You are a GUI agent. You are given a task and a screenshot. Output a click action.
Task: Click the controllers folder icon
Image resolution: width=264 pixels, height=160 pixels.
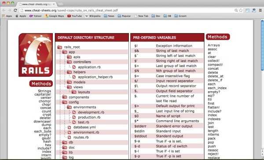pyautogui.click(x=69, y=62)
